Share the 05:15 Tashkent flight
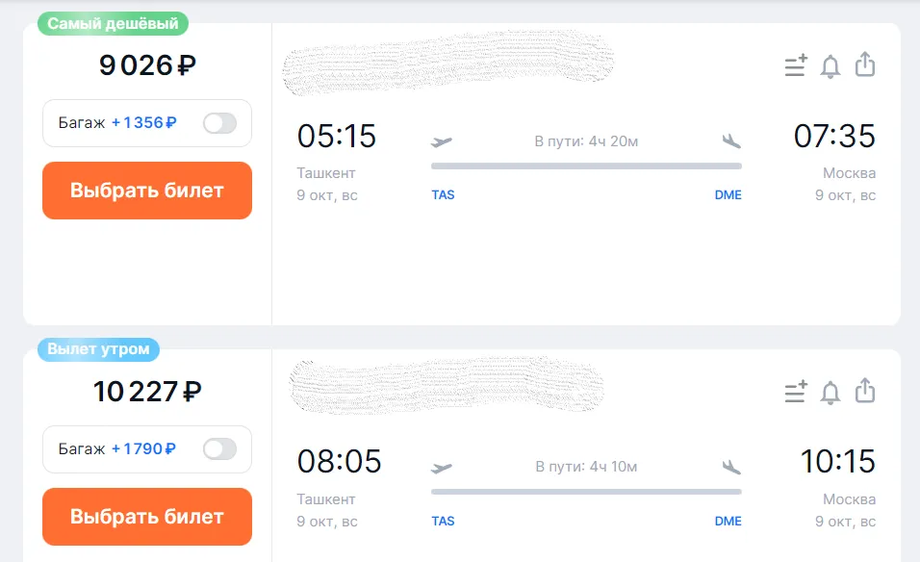The image size is (920, 562). click(865, 64)
